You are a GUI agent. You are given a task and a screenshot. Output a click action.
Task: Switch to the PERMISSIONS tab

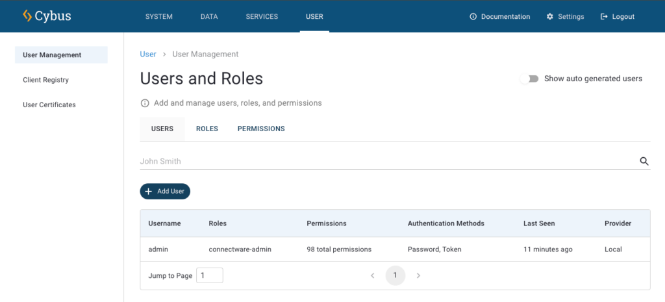261,129
